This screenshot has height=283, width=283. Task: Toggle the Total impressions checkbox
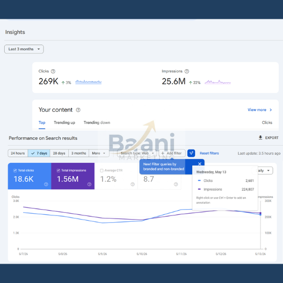[58, 170]
